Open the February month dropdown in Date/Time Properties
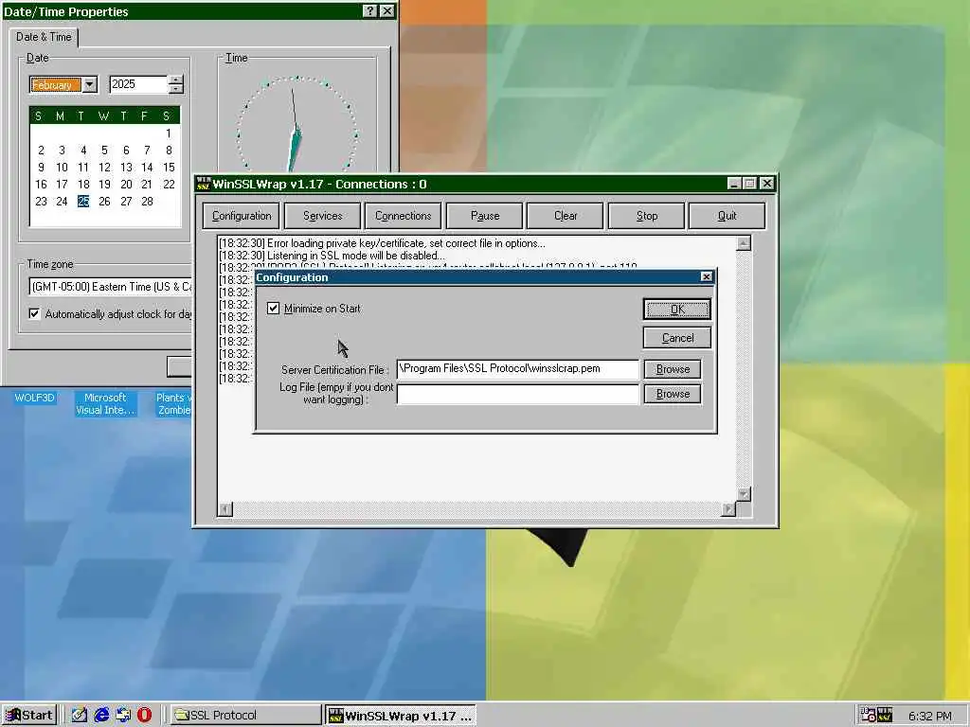Viewport: 970px width, 727px height. (x=90, y=84)
